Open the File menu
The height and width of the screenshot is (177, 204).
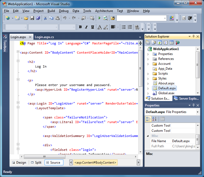[7, 11]
